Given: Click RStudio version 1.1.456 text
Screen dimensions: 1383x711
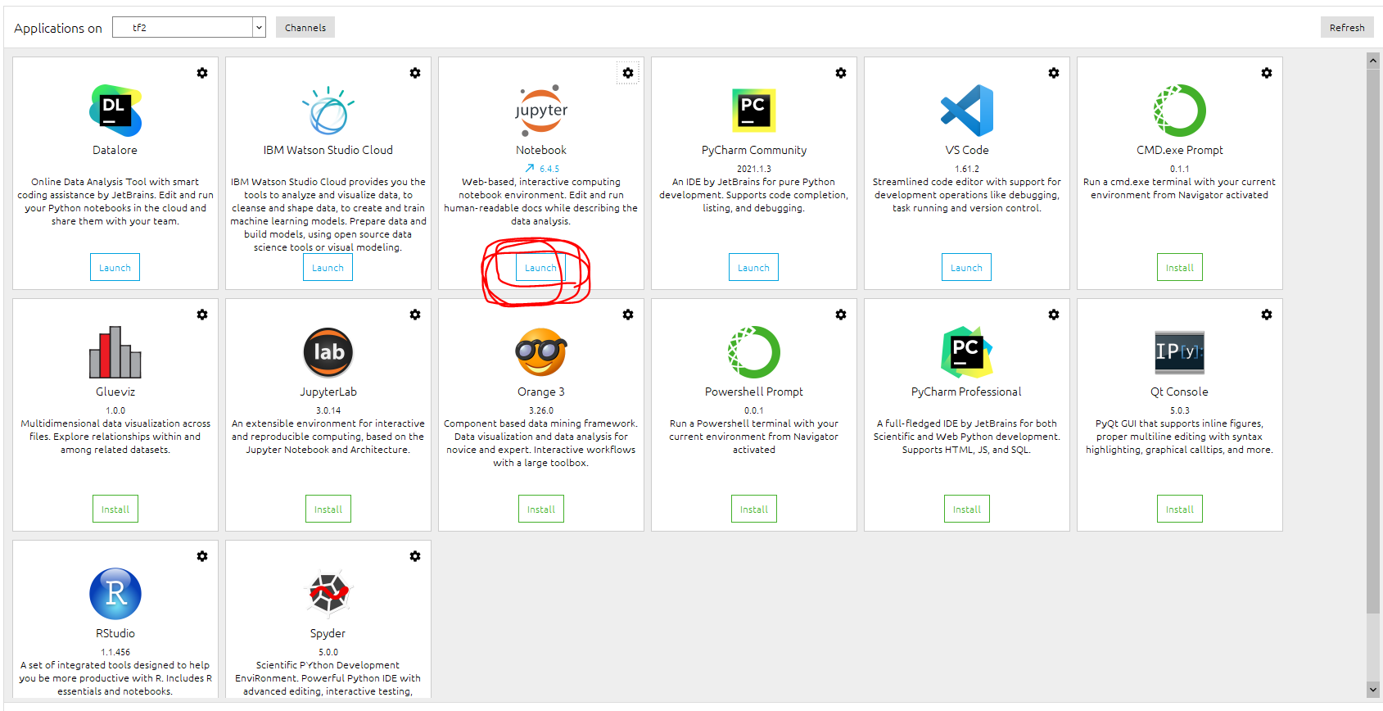Looking at the screenshot, I should tap(115, 652).
